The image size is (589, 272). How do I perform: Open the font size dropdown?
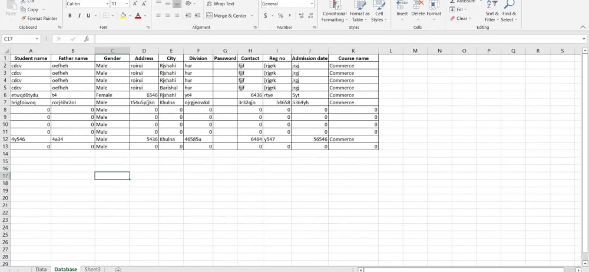coord(127,4)
